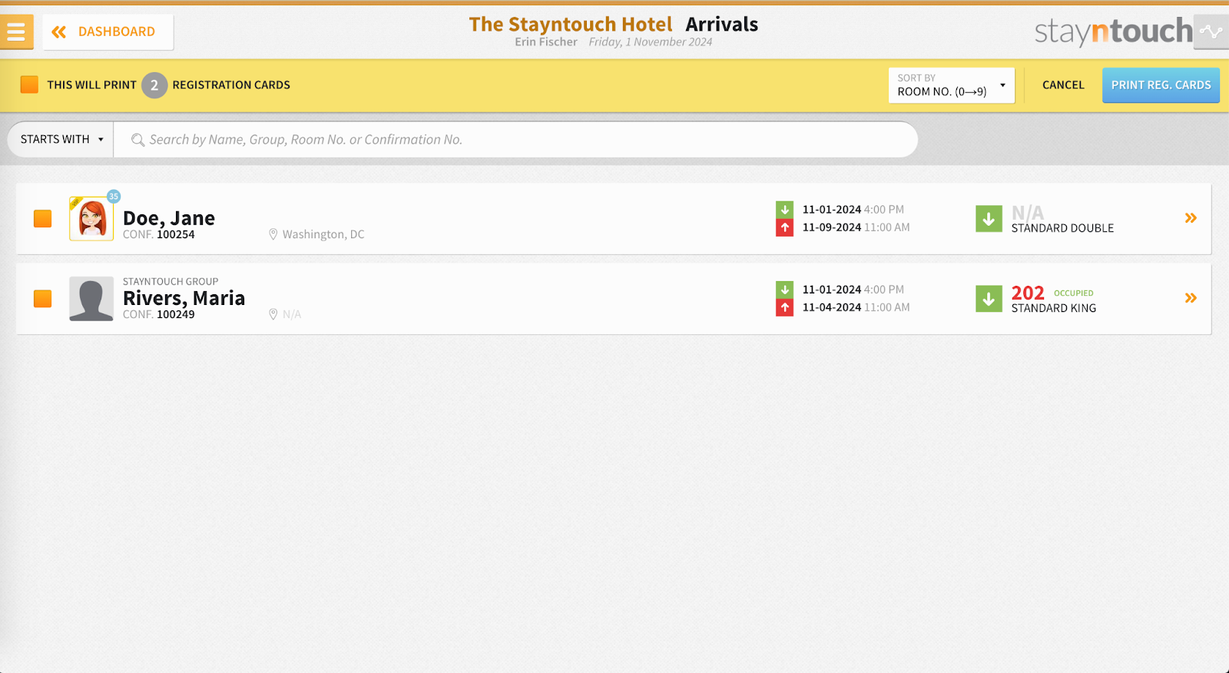
Task: Expand Rivers, Maria details with double chevron
Action: (x=1191, y=298)
